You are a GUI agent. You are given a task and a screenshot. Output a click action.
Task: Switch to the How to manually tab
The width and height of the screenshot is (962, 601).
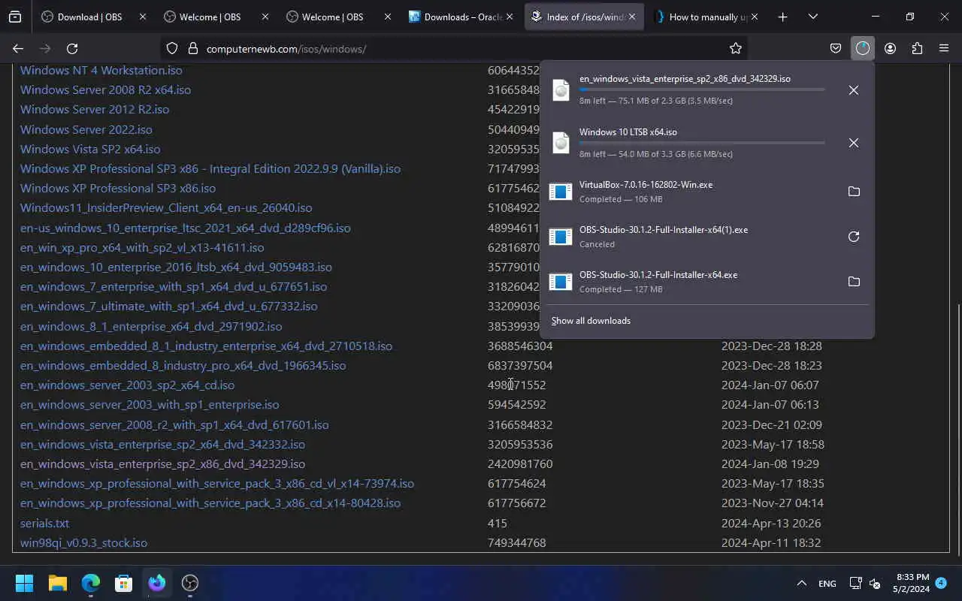point(706,17)
